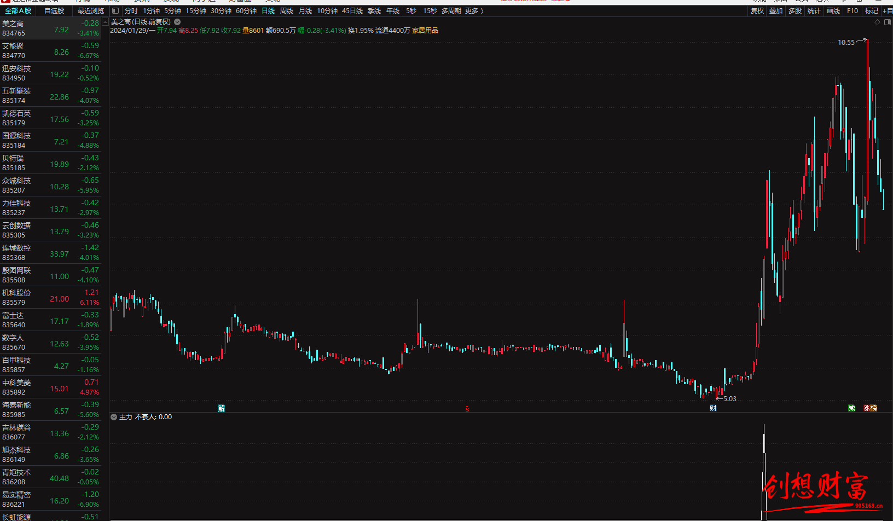
Task: Select the 10分钟 period
Action: 327,10
